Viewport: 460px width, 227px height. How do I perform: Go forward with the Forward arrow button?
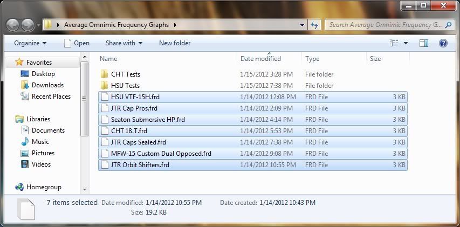[28, 25]
